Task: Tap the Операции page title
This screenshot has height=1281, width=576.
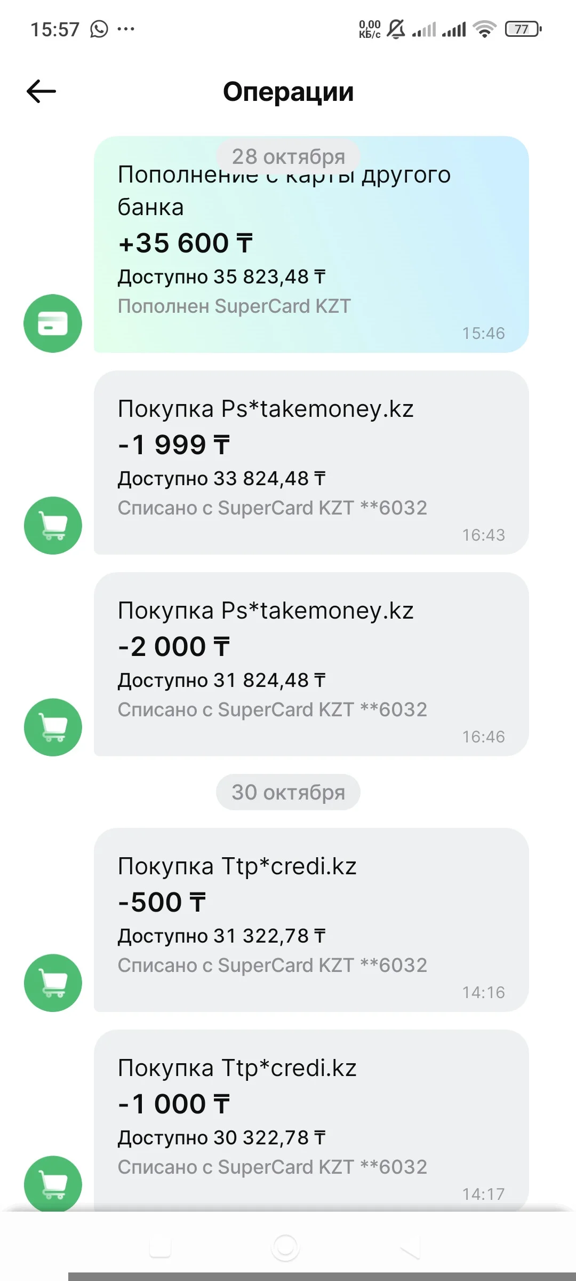Action: pyautogui.click(x=288, y=92)
